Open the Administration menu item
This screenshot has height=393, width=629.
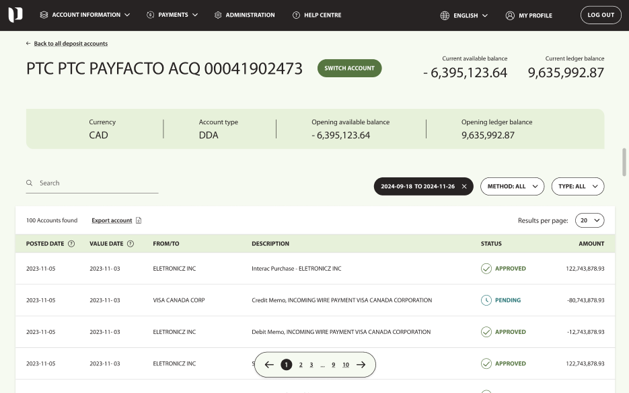coord(244,15)
